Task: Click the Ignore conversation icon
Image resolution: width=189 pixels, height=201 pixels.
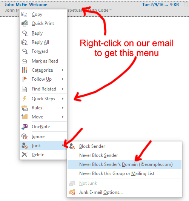Action: (x=25, y=137)
